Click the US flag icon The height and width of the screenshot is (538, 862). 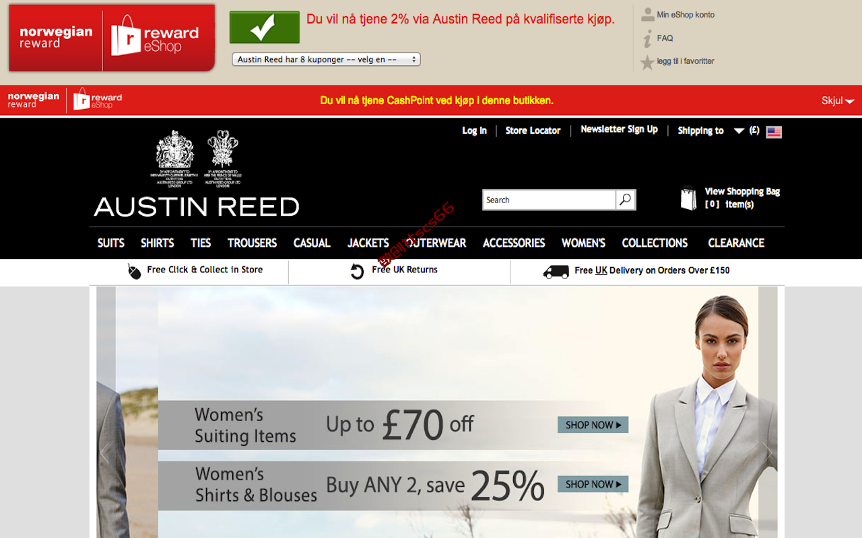coord(774,132)
